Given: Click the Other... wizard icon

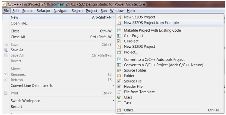Looking at the screenshot, I should pyautogui.click(x=119, y=110).
